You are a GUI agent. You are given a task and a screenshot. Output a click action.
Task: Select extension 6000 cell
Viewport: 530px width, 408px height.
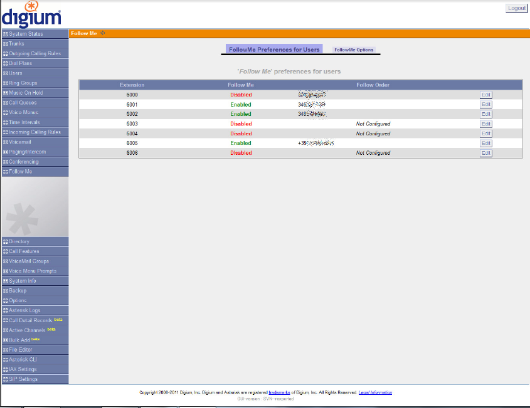coord(132,95)
